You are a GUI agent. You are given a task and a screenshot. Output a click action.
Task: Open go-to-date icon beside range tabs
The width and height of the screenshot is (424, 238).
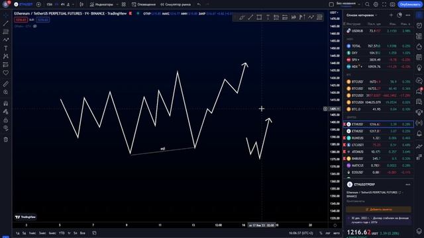[x=94, y=233]
